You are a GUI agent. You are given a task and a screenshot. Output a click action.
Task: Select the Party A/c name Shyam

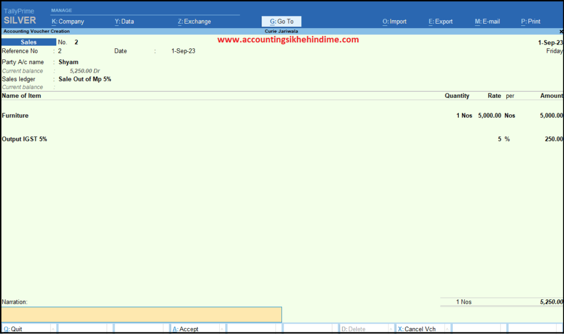(x=69, y=62)
